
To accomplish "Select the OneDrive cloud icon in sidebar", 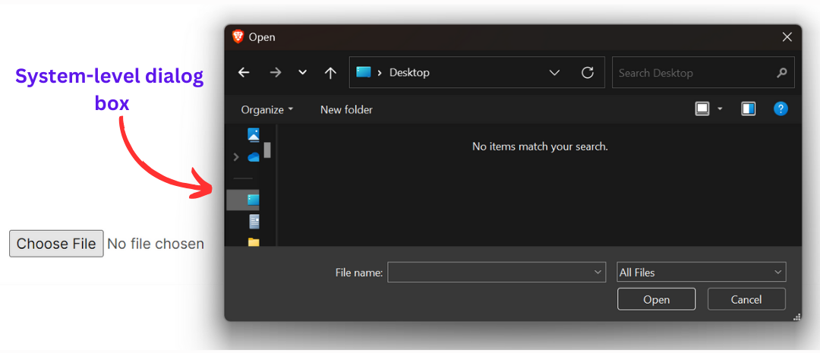I will pyautogui.click(x=254, y=157).
